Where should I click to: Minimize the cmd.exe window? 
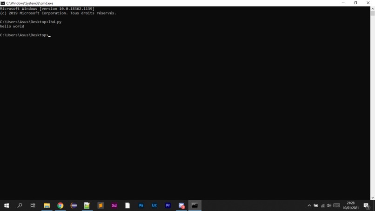(x=343, y=3)
